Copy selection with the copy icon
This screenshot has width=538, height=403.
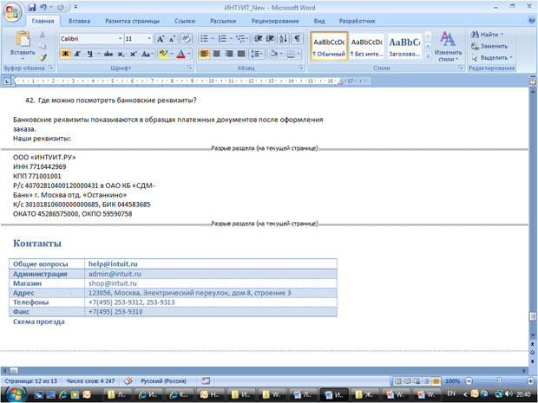point(43,46)
